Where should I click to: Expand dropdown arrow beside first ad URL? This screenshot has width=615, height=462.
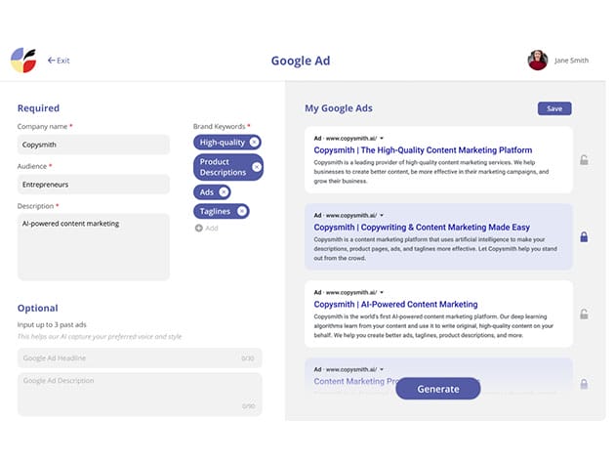point(382,137)
